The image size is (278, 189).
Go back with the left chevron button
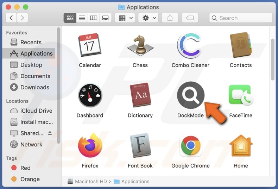click(x=11, y=18)
